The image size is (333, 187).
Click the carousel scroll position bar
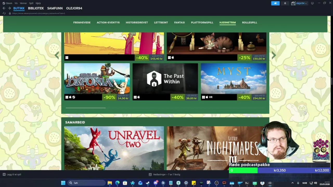coord(86,108)
